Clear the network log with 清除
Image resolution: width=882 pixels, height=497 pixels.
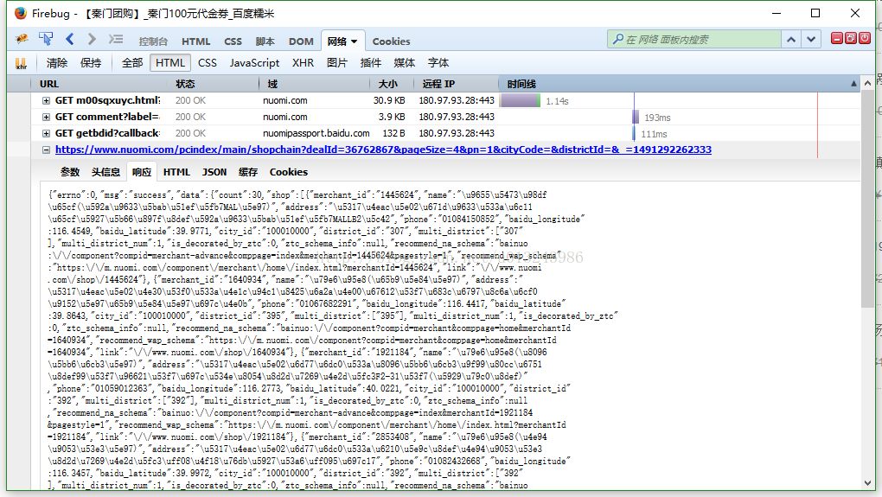(x=57, y=63)
